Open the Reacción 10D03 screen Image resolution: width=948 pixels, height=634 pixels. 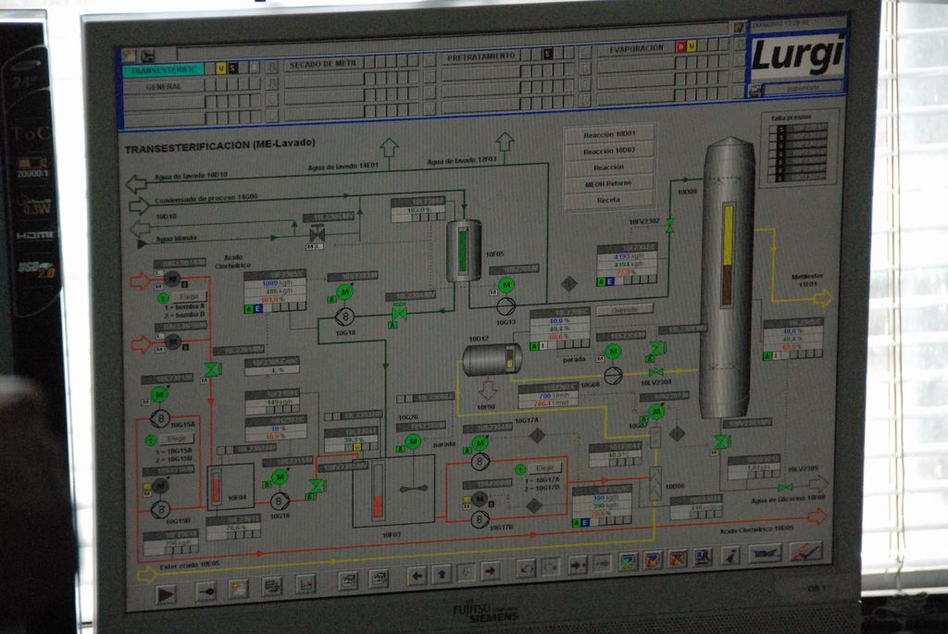pyautogui.click(x=609, y=151)
